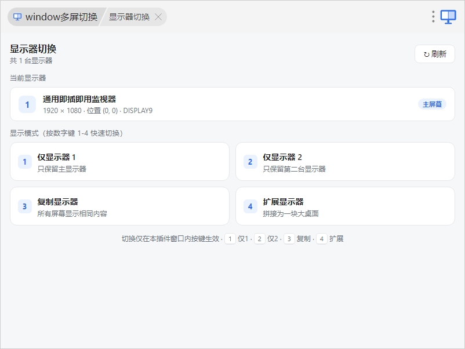Click the 显示模式 section label
The height and width of the screenshot is (349, 465).
(67, 133)
